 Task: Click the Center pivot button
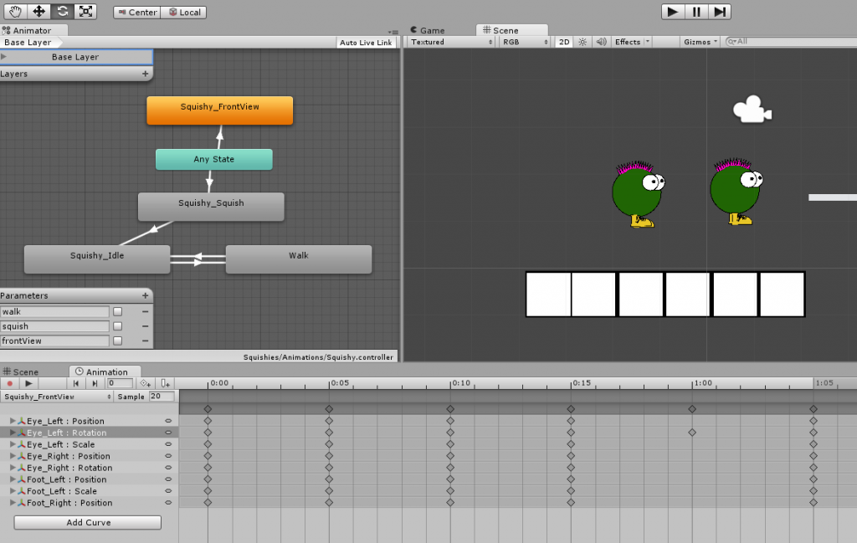click(x=136, y=12)
